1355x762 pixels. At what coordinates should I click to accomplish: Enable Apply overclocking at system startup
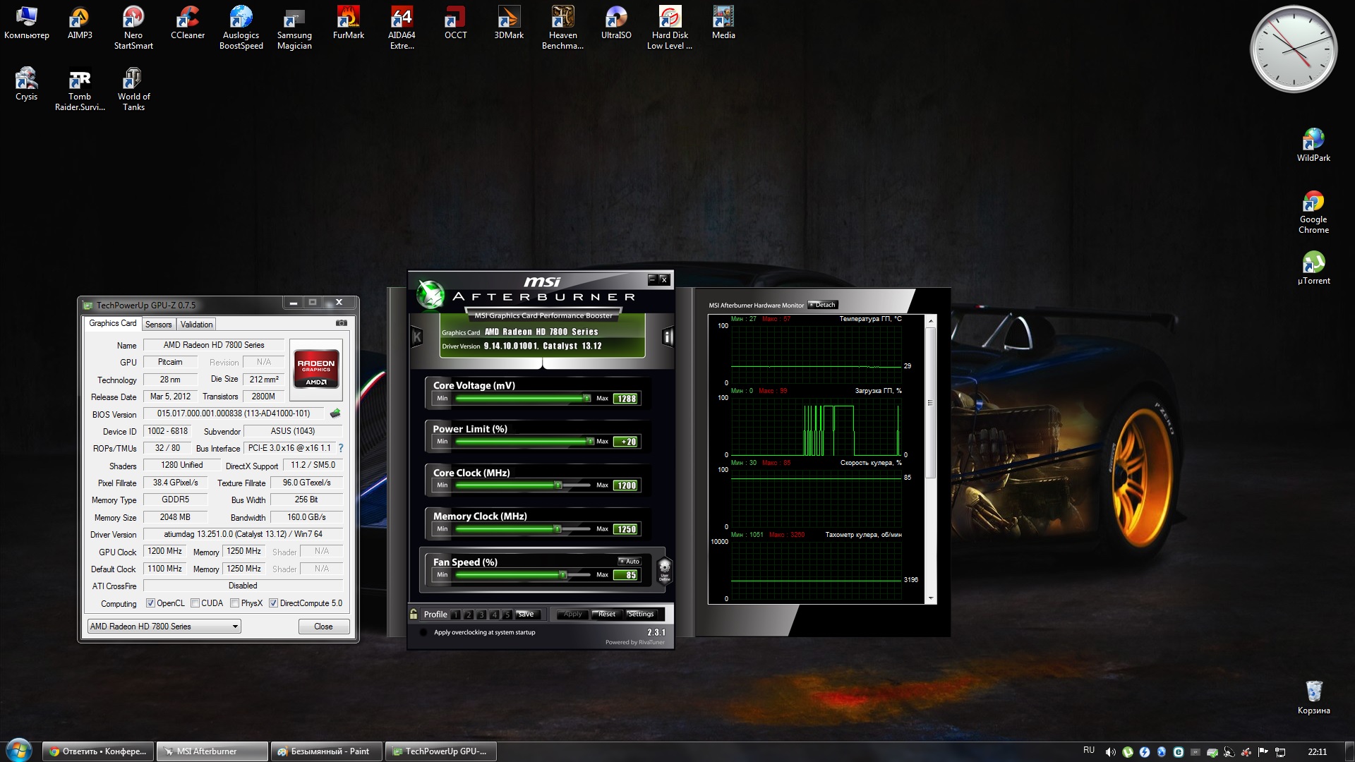click(423, 632)
